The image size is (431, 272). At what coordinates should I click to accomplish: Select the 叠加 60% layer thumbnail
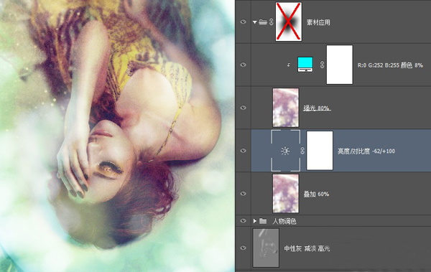[x=286, y=194]
